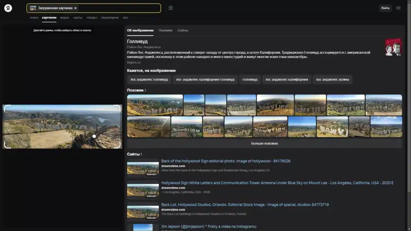Open the hamburger menu icon
The width and height of the screenshot is (411, 231).
pyautogui.click(x=398, y=8)
